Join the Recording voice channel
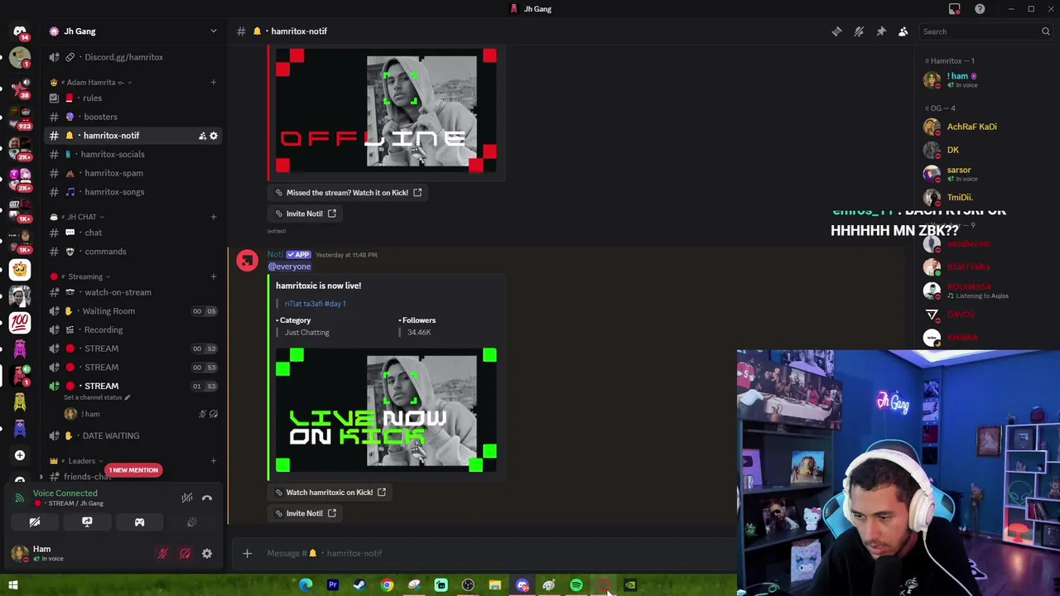1060x596 pixels. coord(103,329)
